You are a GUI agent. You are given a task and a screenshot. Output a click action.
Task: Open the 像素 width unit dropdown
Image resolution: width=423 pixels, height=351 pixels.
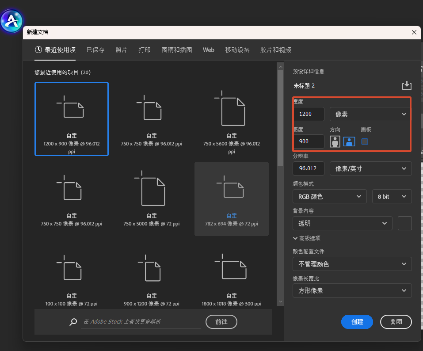370,114
